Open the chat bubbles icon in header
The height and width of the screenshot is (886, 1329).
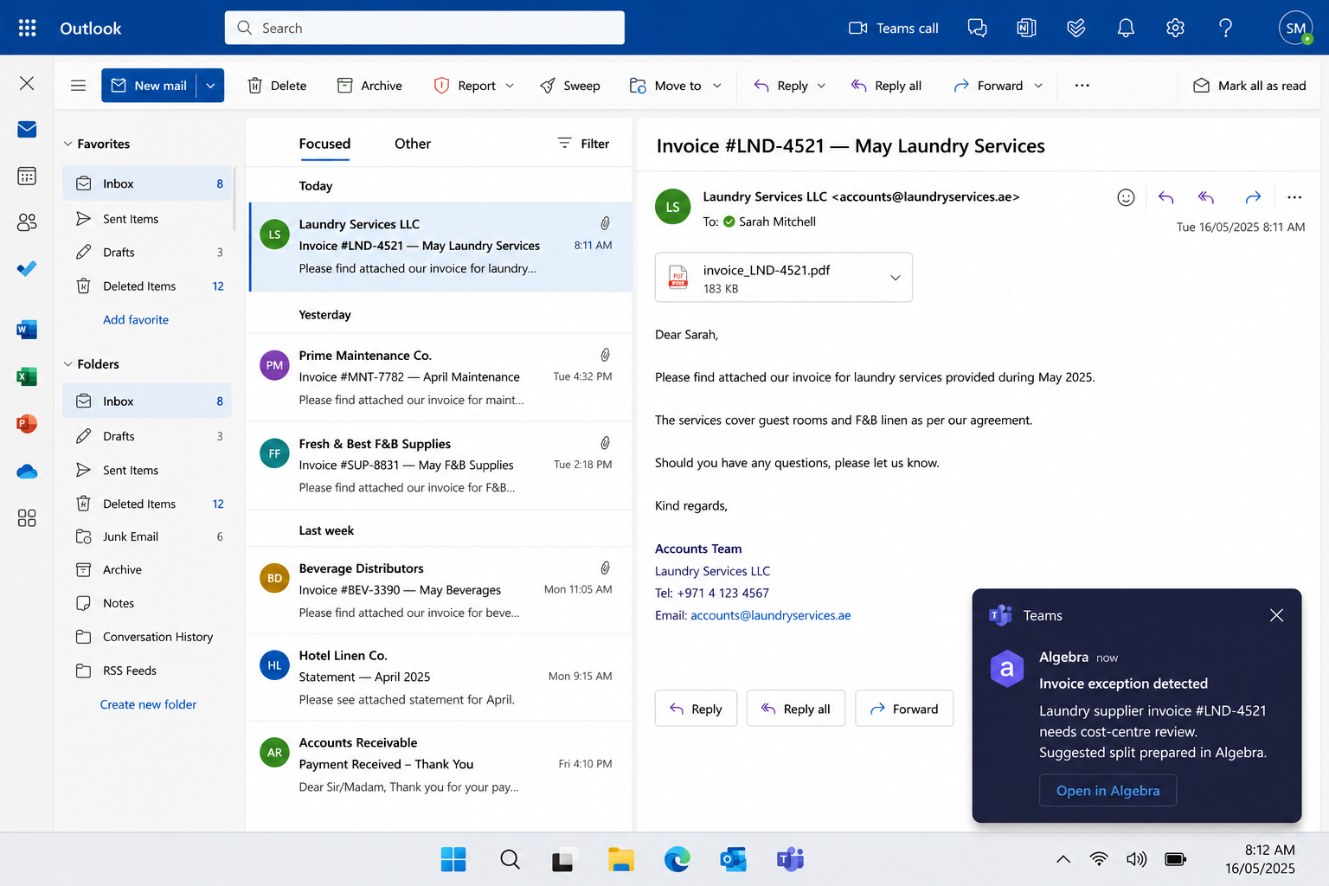977,28
